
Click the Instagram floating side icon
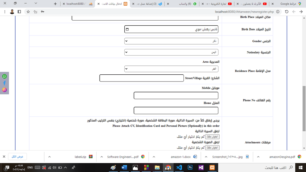[x=4, y=90]
